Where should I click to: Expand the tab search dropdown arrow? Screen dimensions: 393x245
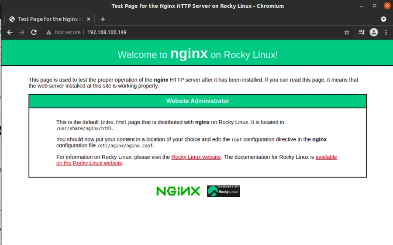pyautogui.click(x=383, y=19)
